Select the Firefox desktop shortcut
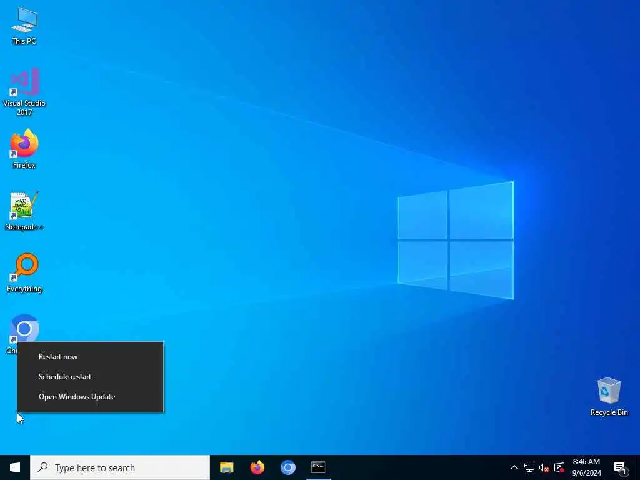 [24, 149]
